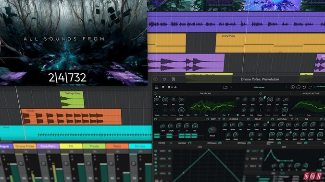The width and height of the screenshot is (325, 182).
Task: Toggle the DELAY effect power
Action: [248, 119]
